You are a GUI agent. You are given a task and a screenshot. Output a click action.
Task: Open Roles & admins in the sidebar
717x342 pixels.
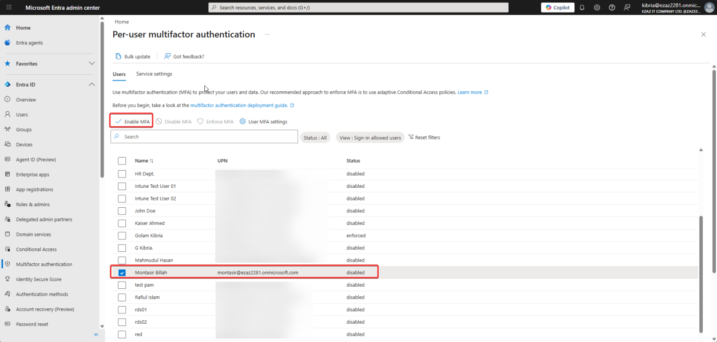pos(33,204)
